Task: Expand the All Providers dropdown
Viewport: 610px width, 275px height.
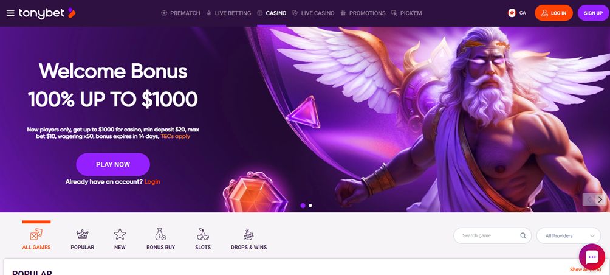Action: pos(569,235)
